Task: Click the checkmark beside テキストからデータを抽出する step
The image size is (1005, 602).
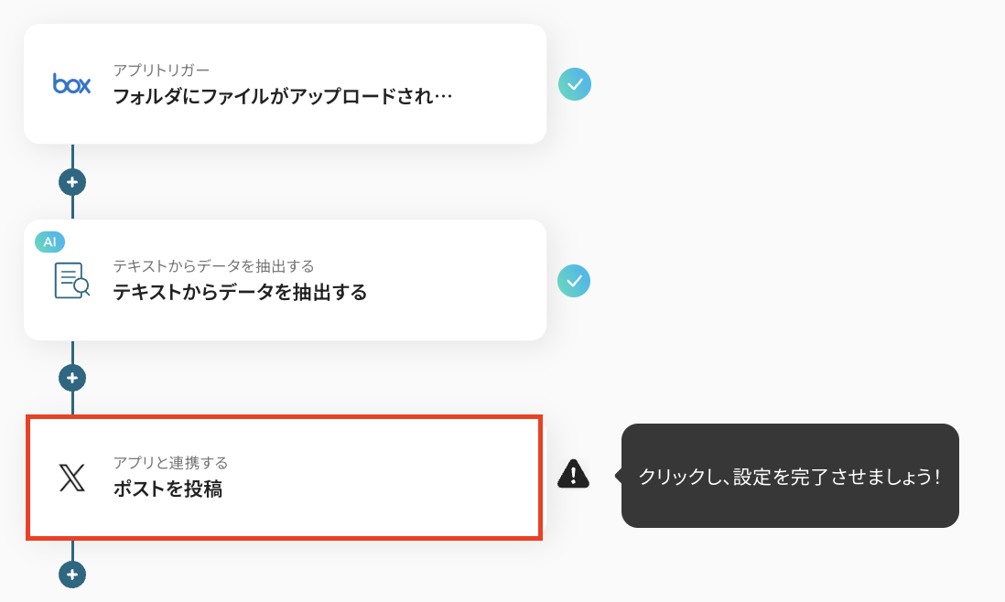Action: [x=574, y=281]
